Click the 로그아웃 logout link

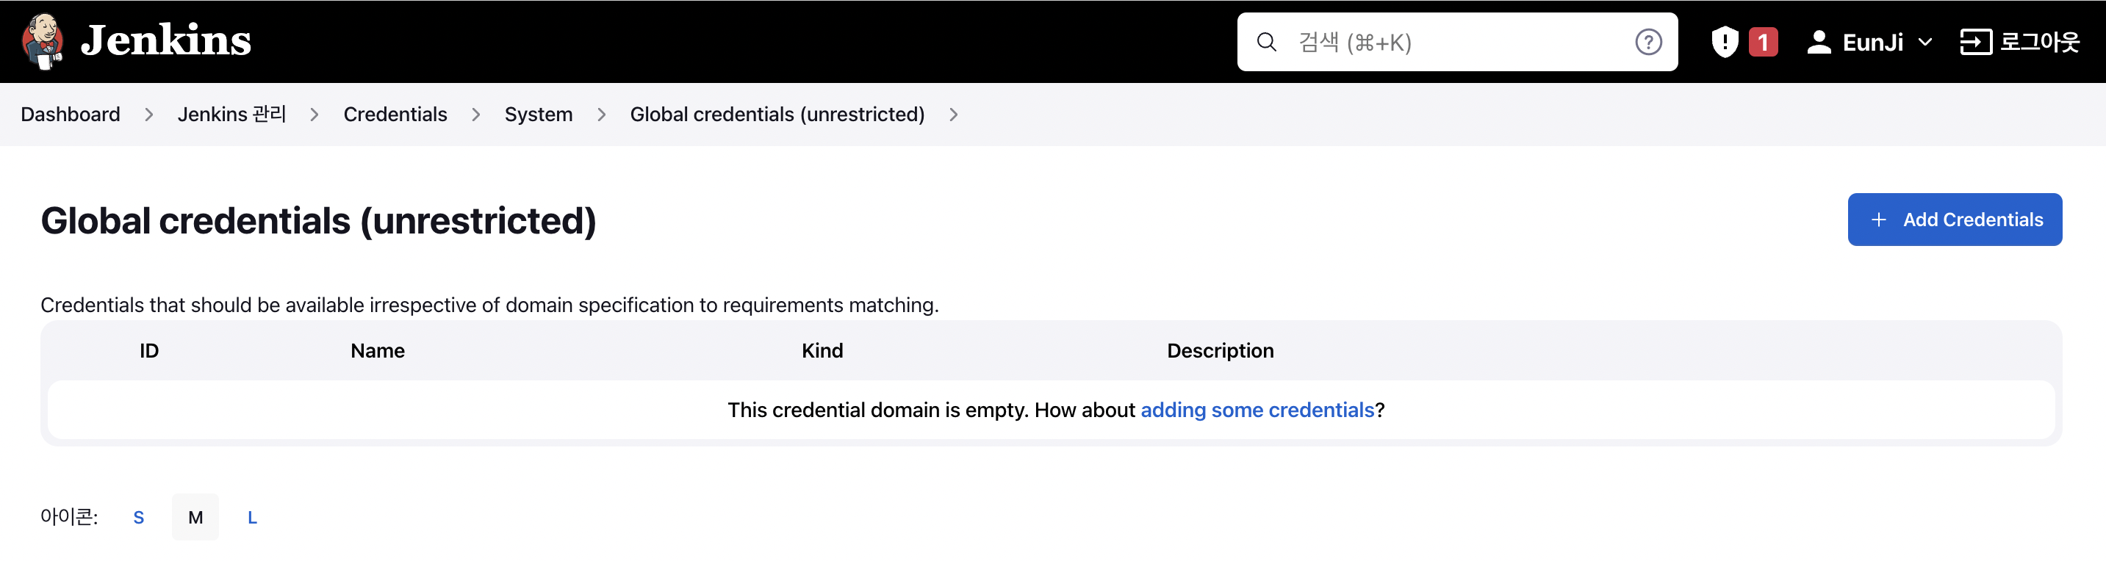2039,42
